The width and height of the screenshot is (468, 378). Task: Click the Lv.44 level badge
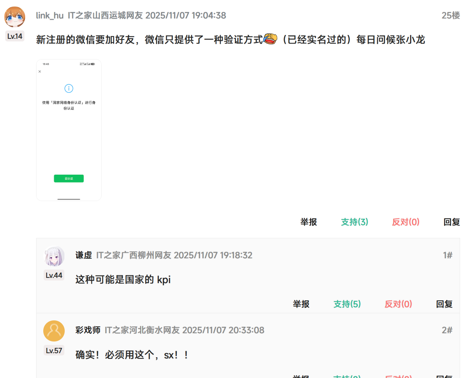[54, 275]
